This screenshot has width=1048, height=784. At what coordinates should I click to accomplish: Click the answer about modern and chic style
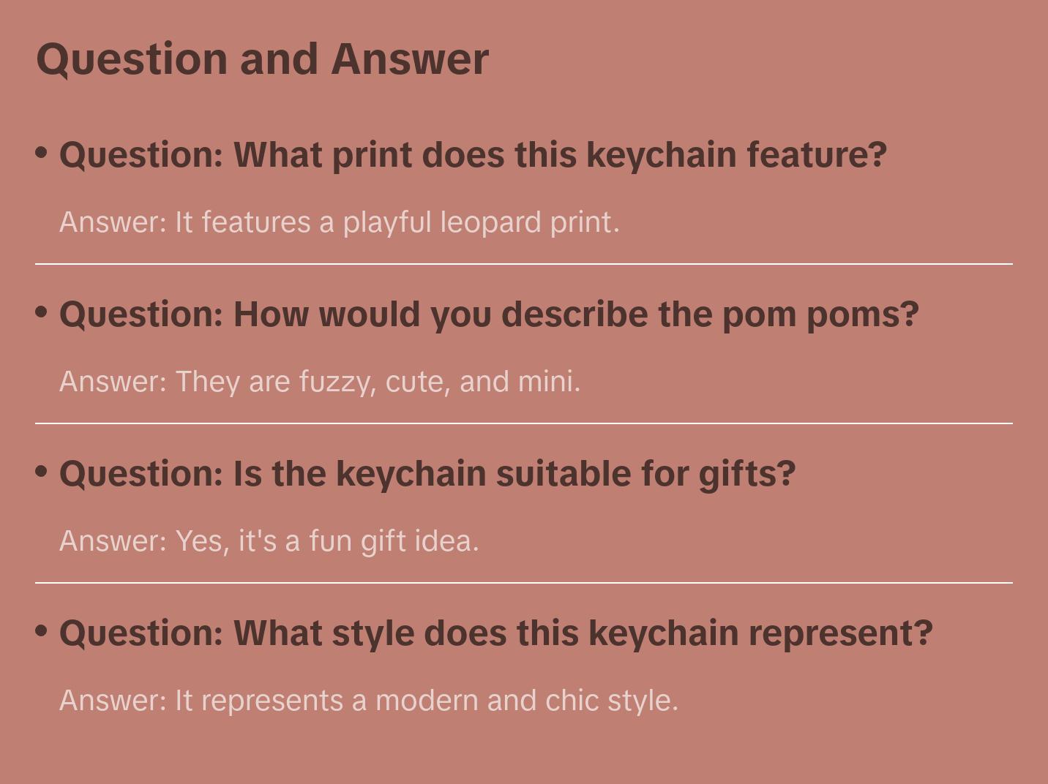369,701
